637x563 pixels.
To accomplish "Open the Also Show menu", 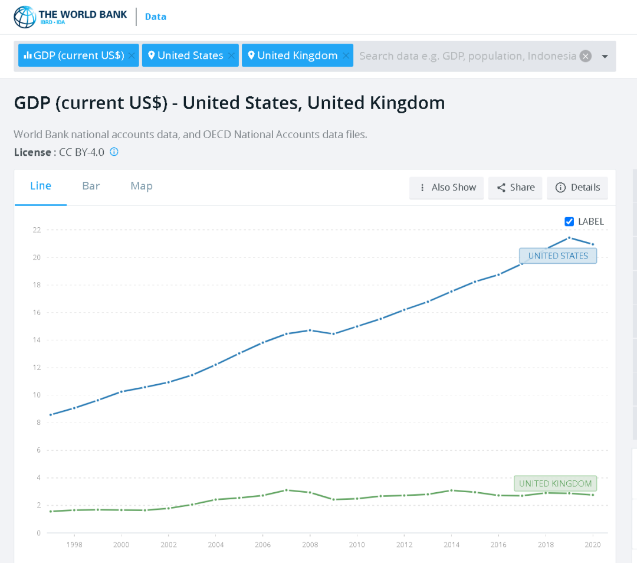I will (447, 188).
